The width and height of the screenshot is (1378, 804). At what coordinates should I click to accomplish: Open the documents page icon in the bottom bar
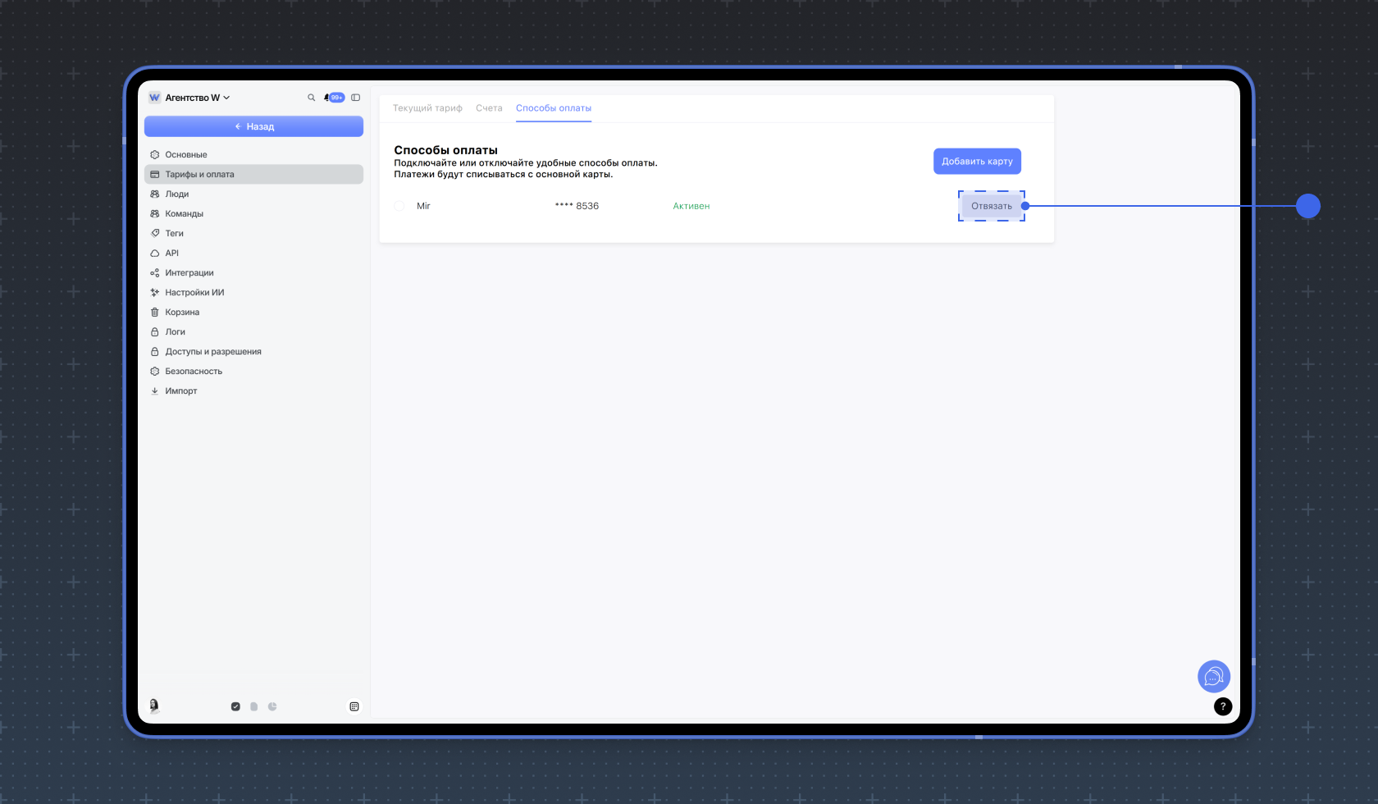click(x=254, y=706)
